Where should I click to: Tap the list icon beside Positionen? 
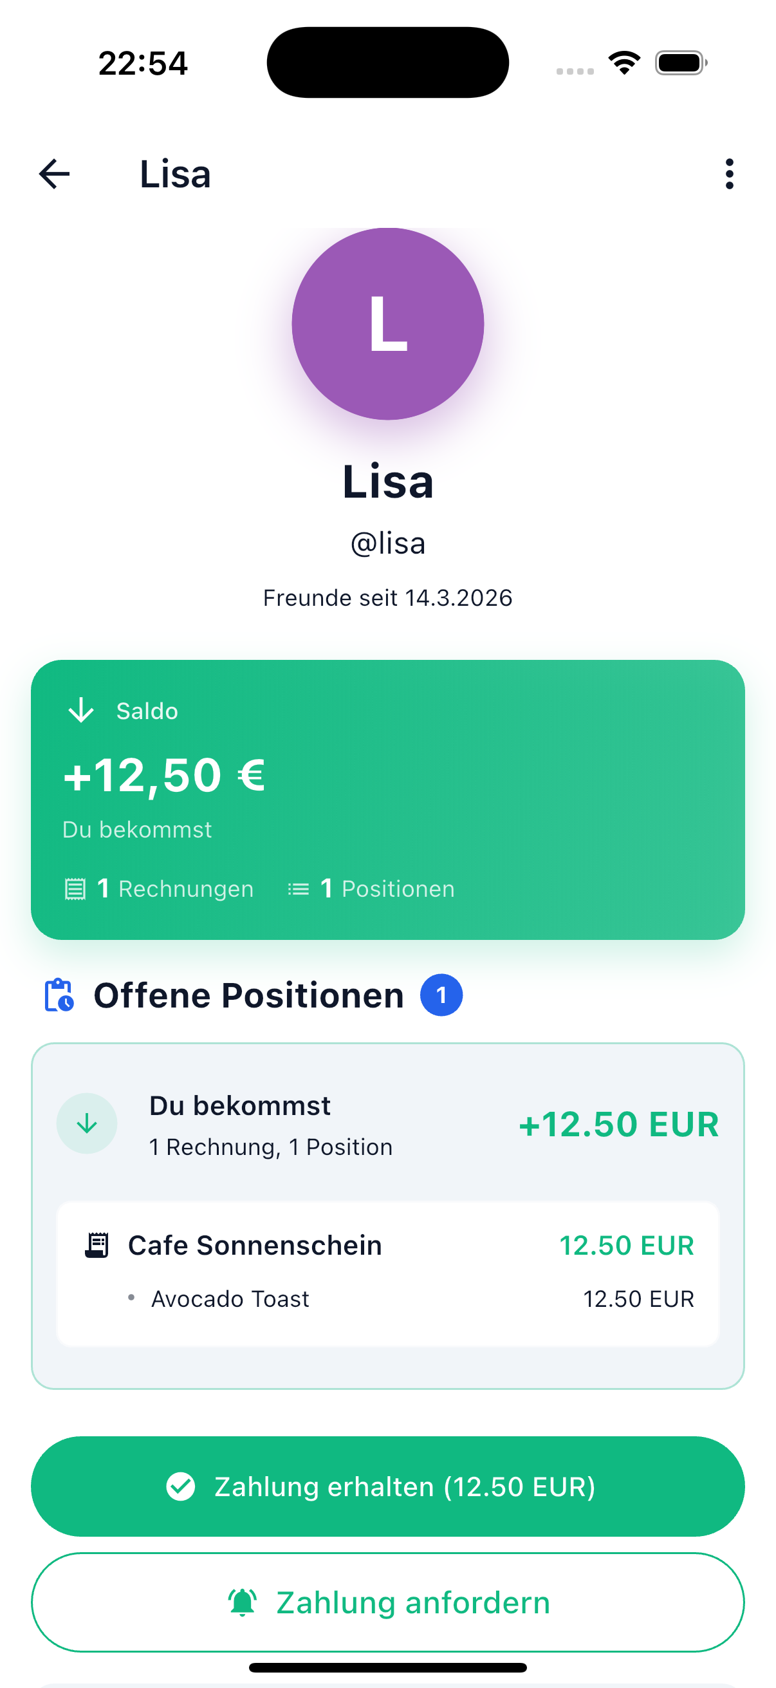point(299,889)
